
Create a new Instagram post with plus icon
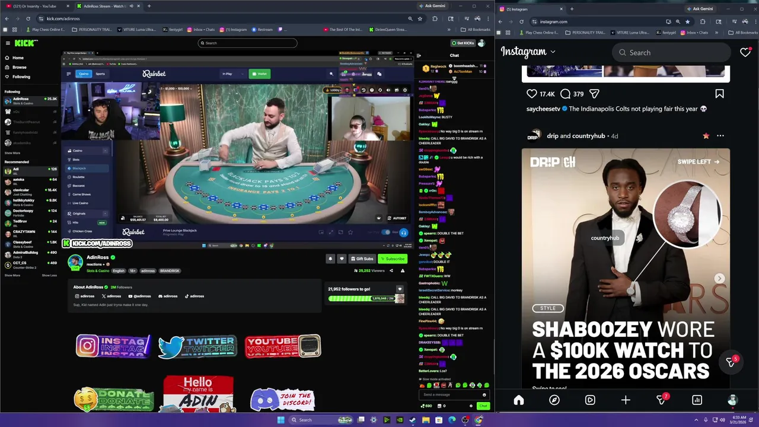point(626,400)
